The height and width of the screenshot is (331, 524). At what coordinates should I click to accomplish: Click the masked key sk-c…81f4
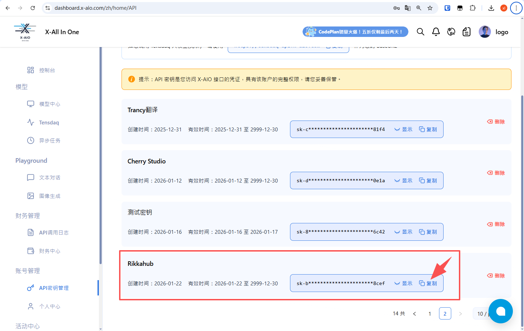coord(341,129)
